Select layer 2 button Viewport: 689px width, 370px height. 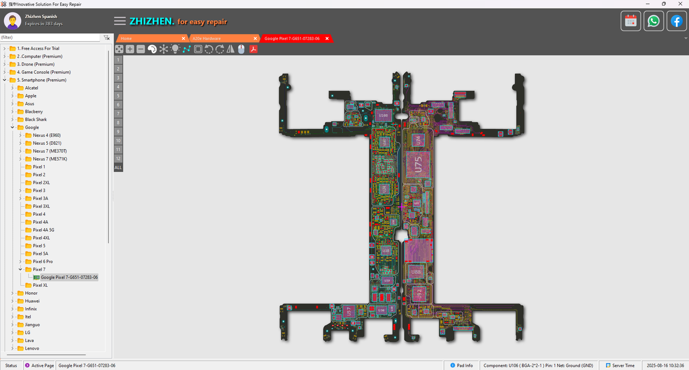click(118, 69)
